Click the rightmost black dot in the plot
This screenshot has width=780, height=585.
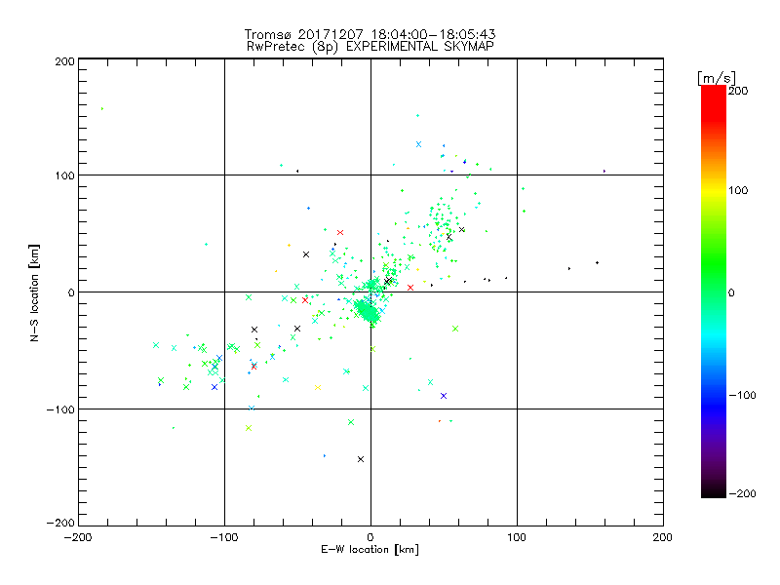point(604,172)
